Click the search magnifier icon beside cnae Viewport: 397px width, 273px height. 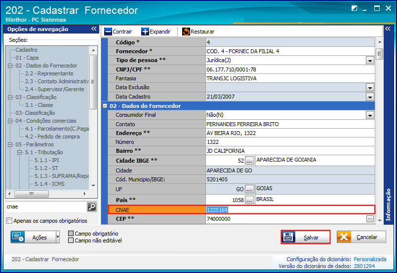(92, 207)
